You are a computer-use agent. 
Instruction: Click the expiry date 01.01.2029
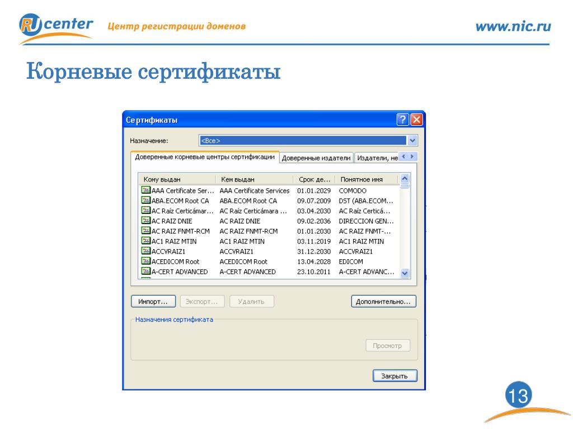314,191
